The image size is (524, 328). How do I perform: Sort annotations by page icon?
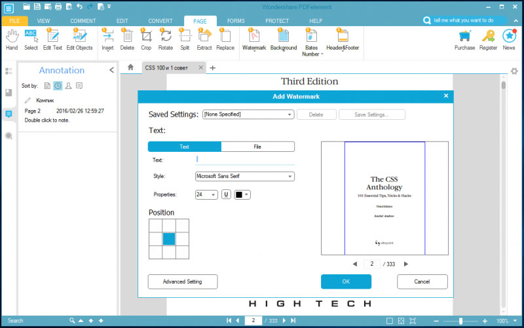click(47, 86)
